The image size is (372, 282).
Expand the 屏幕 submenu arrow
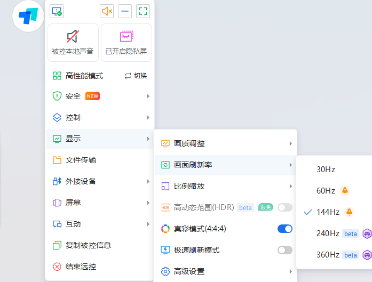148,203
